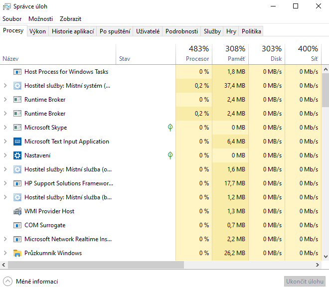Viewport: 329px width, 293px height.
Task: Open the Podrobnosti tab
Action: 181,31
